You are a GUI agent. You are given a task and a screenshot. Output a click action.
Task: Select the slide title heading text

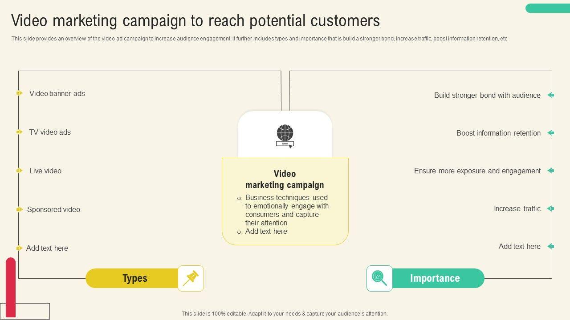click(x=195, y=21)
